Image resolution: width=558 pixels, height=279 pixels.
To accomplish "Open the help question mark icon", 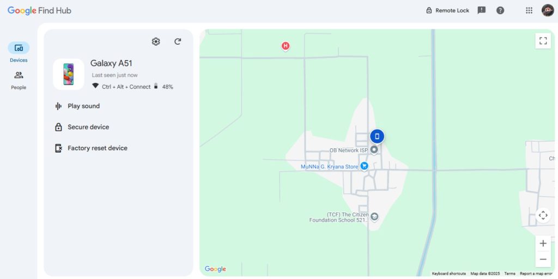I will tap(500, 10).
